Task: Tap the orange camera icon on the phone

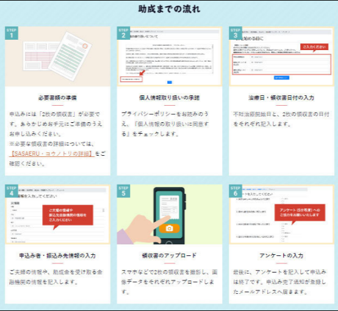Action: point(169,229)
